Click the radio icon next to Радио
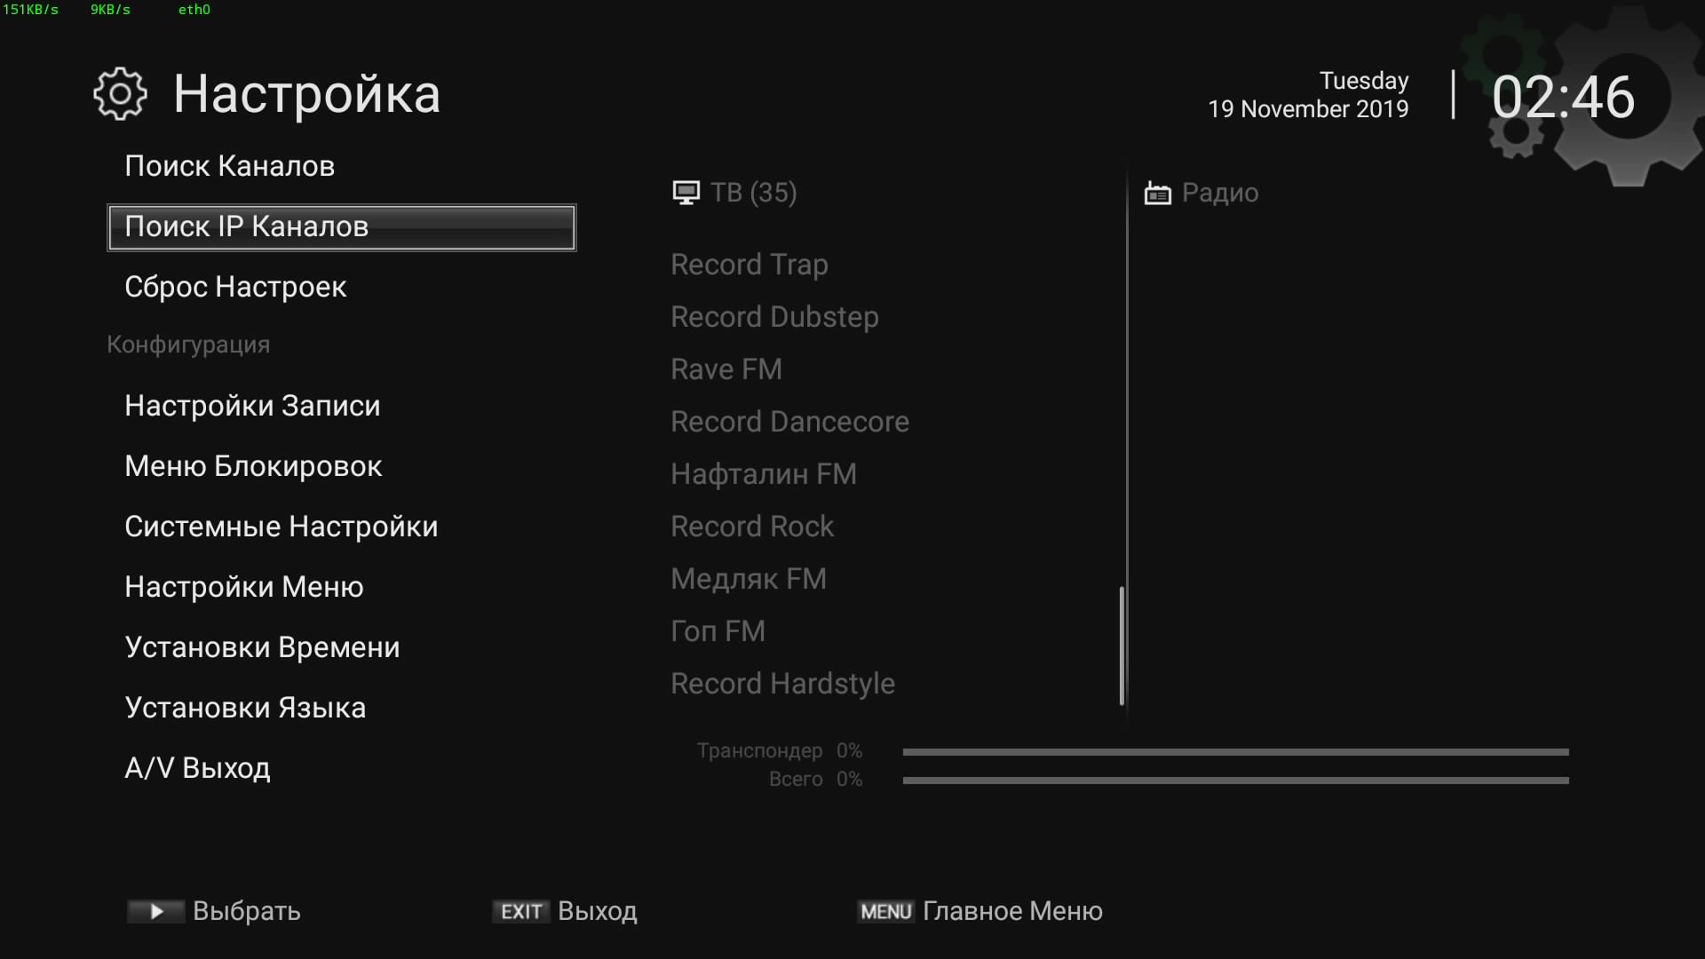The height and width of the screenshot is (959, 1705). (x=1158, y=193)
